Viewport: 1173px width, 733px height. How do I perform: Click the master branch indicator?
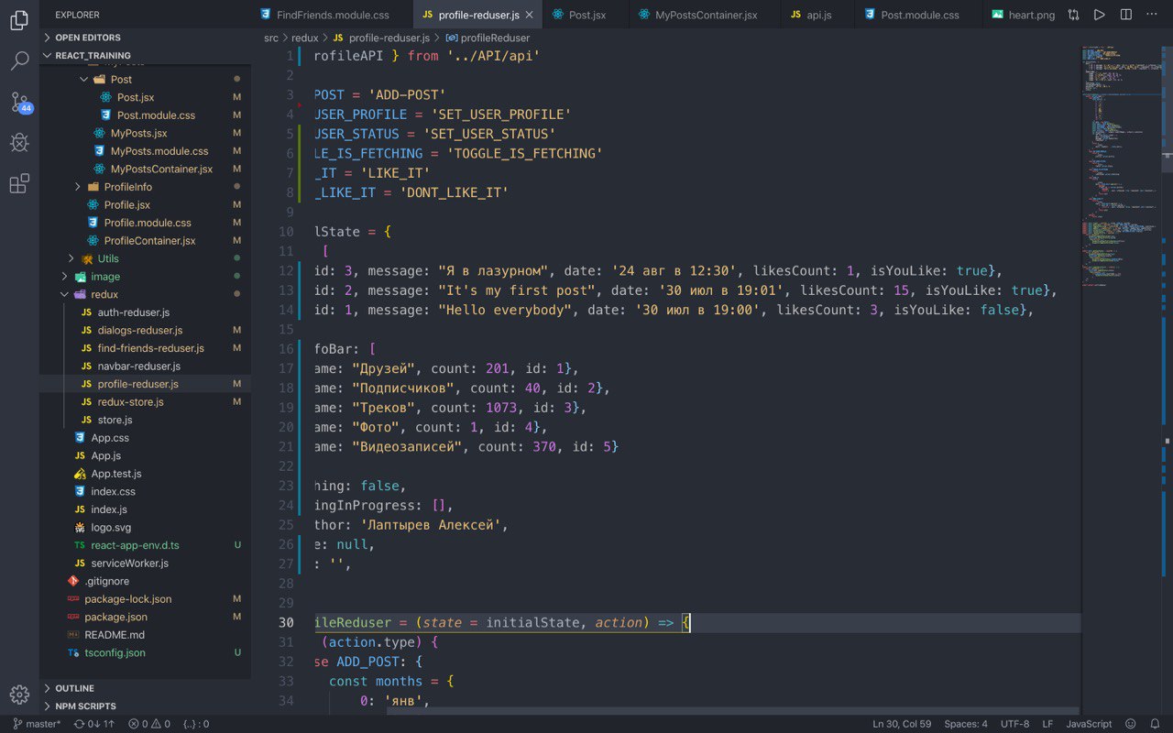pyautogui.click(x=37, y=724)
